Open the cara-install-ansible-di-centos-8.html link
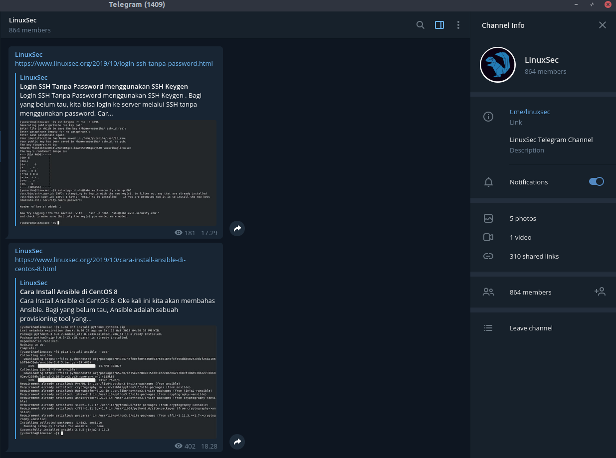The image size is (616, 458). (x=100, y=264)
